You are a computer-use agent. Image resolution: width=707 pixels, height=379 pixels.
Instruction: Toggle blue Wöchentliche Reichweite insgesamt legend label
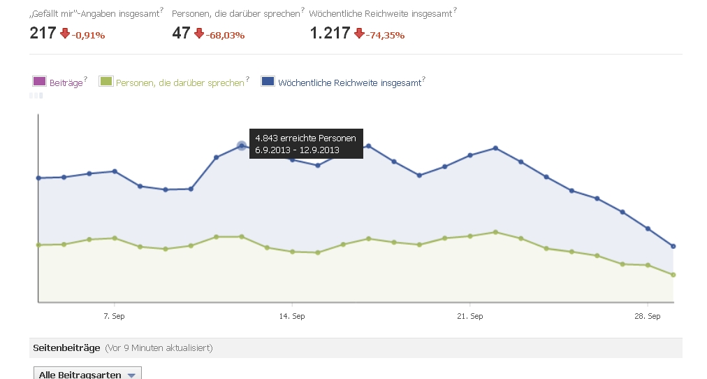pyautogui.click(x=349, y=83)
